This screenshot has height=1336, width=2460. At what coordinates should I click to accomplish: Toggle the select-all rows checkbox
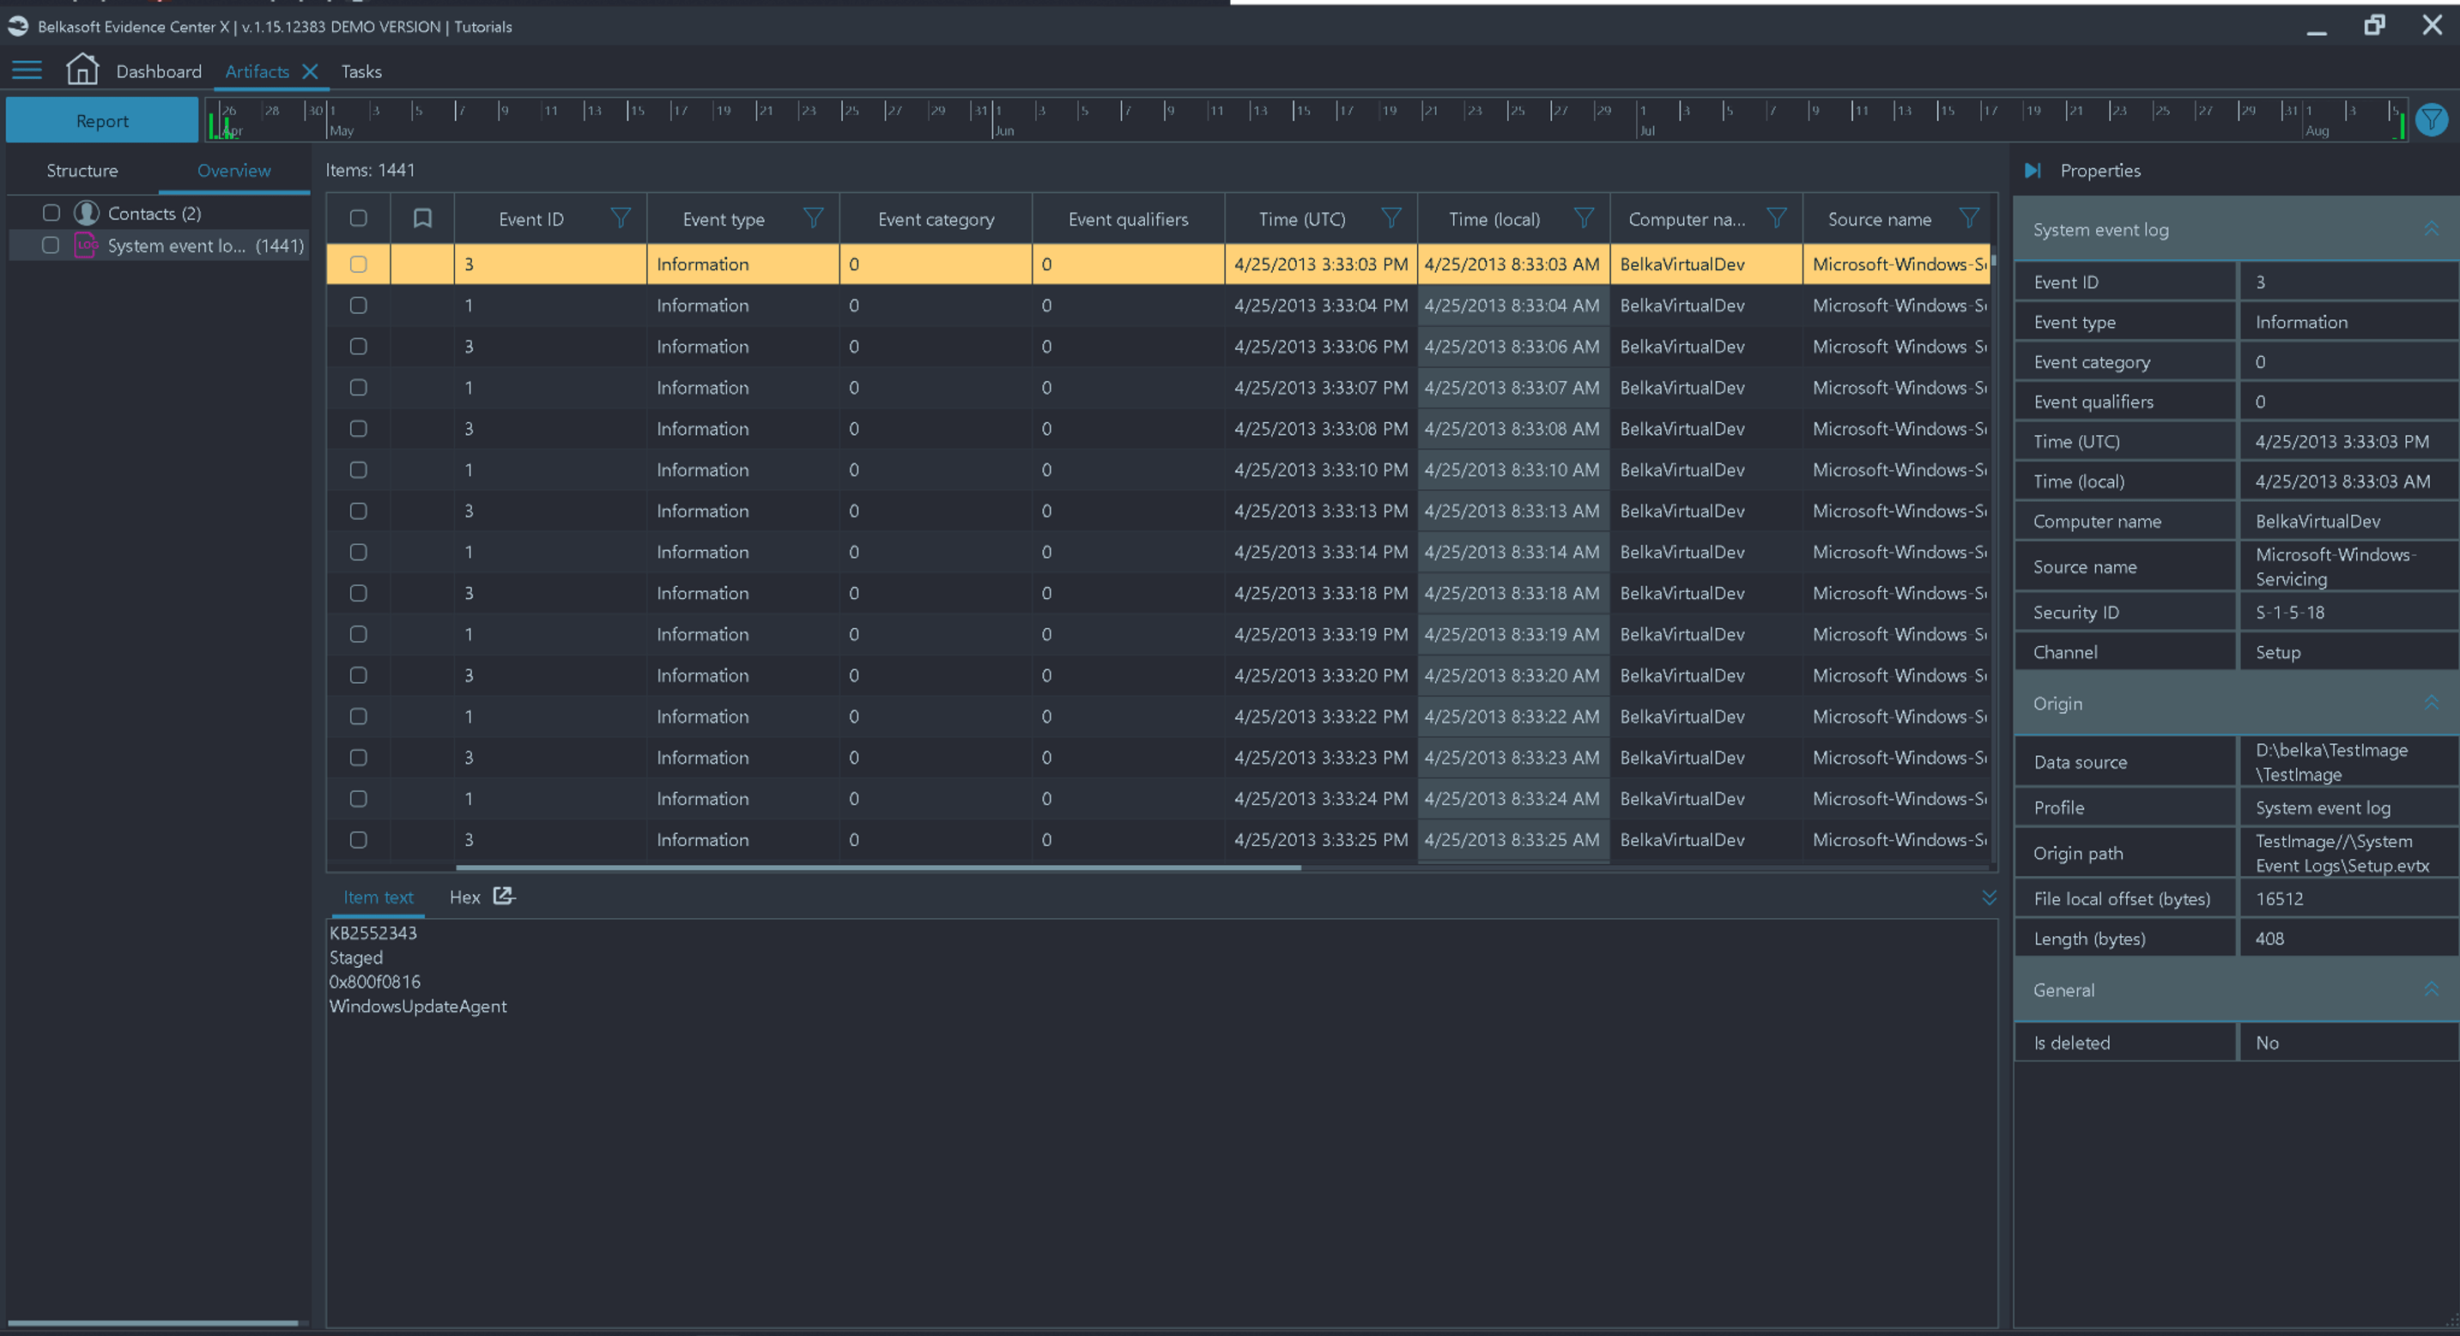click(358, 219)
